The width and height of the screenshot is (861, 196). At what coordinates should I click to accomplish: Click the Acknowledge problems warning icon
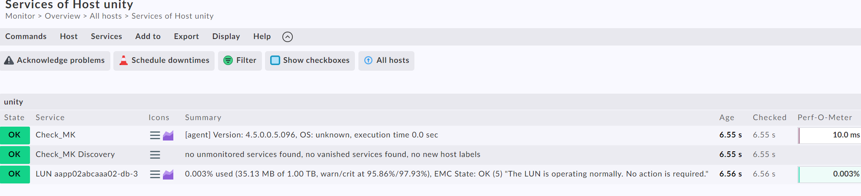tap(9, 61)
